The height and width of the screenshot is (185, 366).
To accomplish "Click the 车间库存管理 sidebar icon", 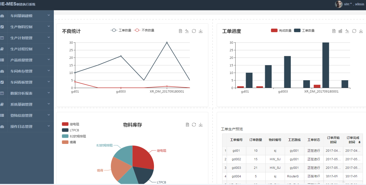I will pyautogui.click(x=2, y=71).
